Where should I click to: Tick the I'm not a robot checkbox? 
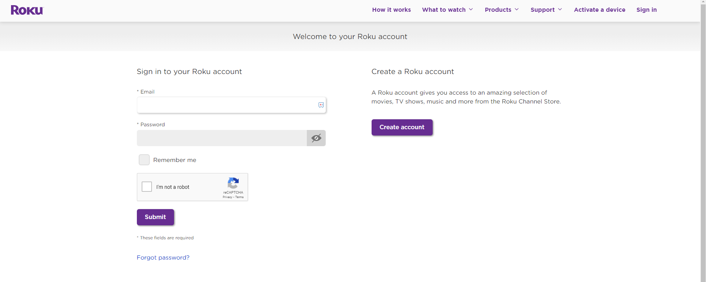(147, 187)
